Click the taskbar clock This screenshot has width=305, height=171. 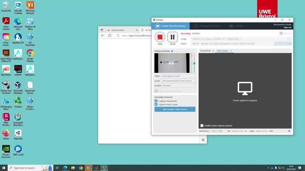(291, 168)
